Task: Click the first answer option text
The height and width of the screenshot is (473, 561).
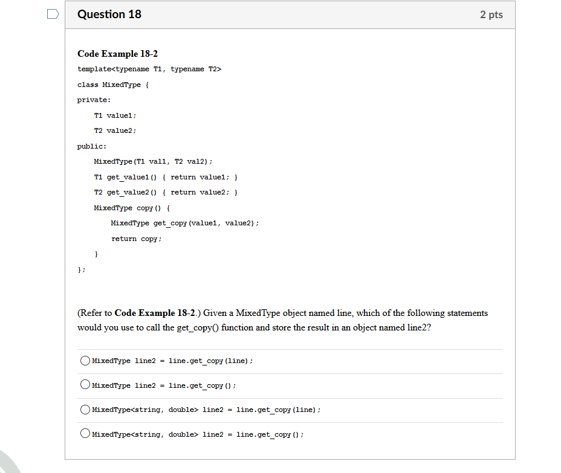Action: coord(172,361)
